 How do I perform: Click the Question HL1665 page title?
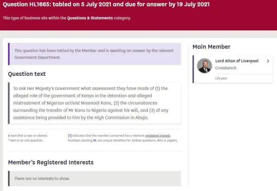pos(106,5)
